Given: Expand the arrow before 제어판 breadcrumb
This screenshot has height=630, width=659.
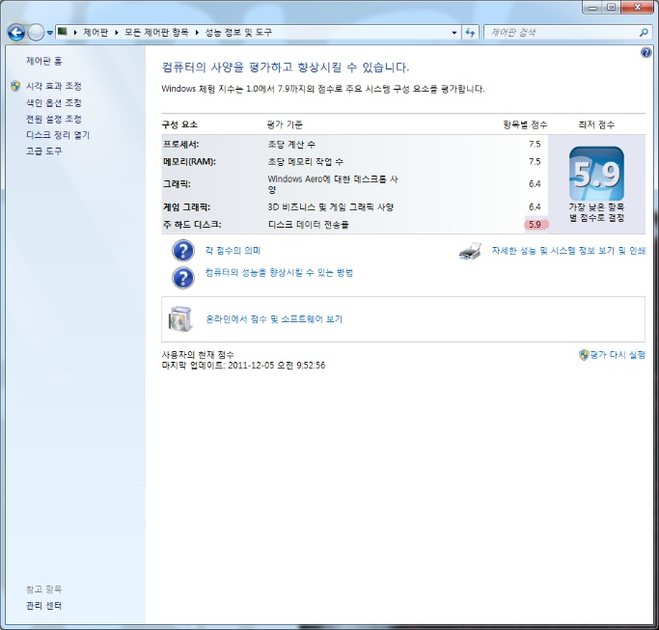Looking at the screenshot, I should pos(75,33).
